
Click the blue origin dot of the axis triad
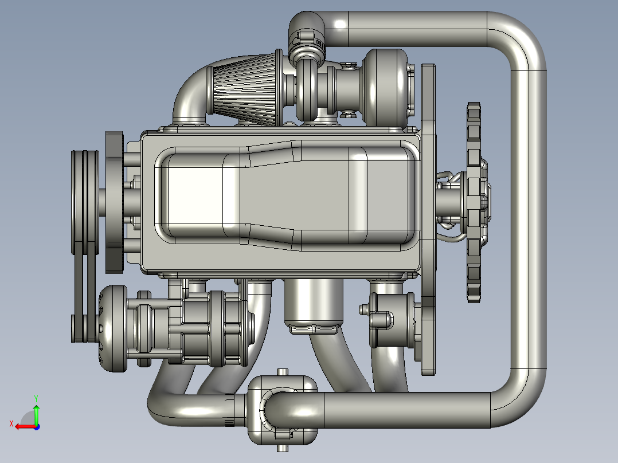37,427
